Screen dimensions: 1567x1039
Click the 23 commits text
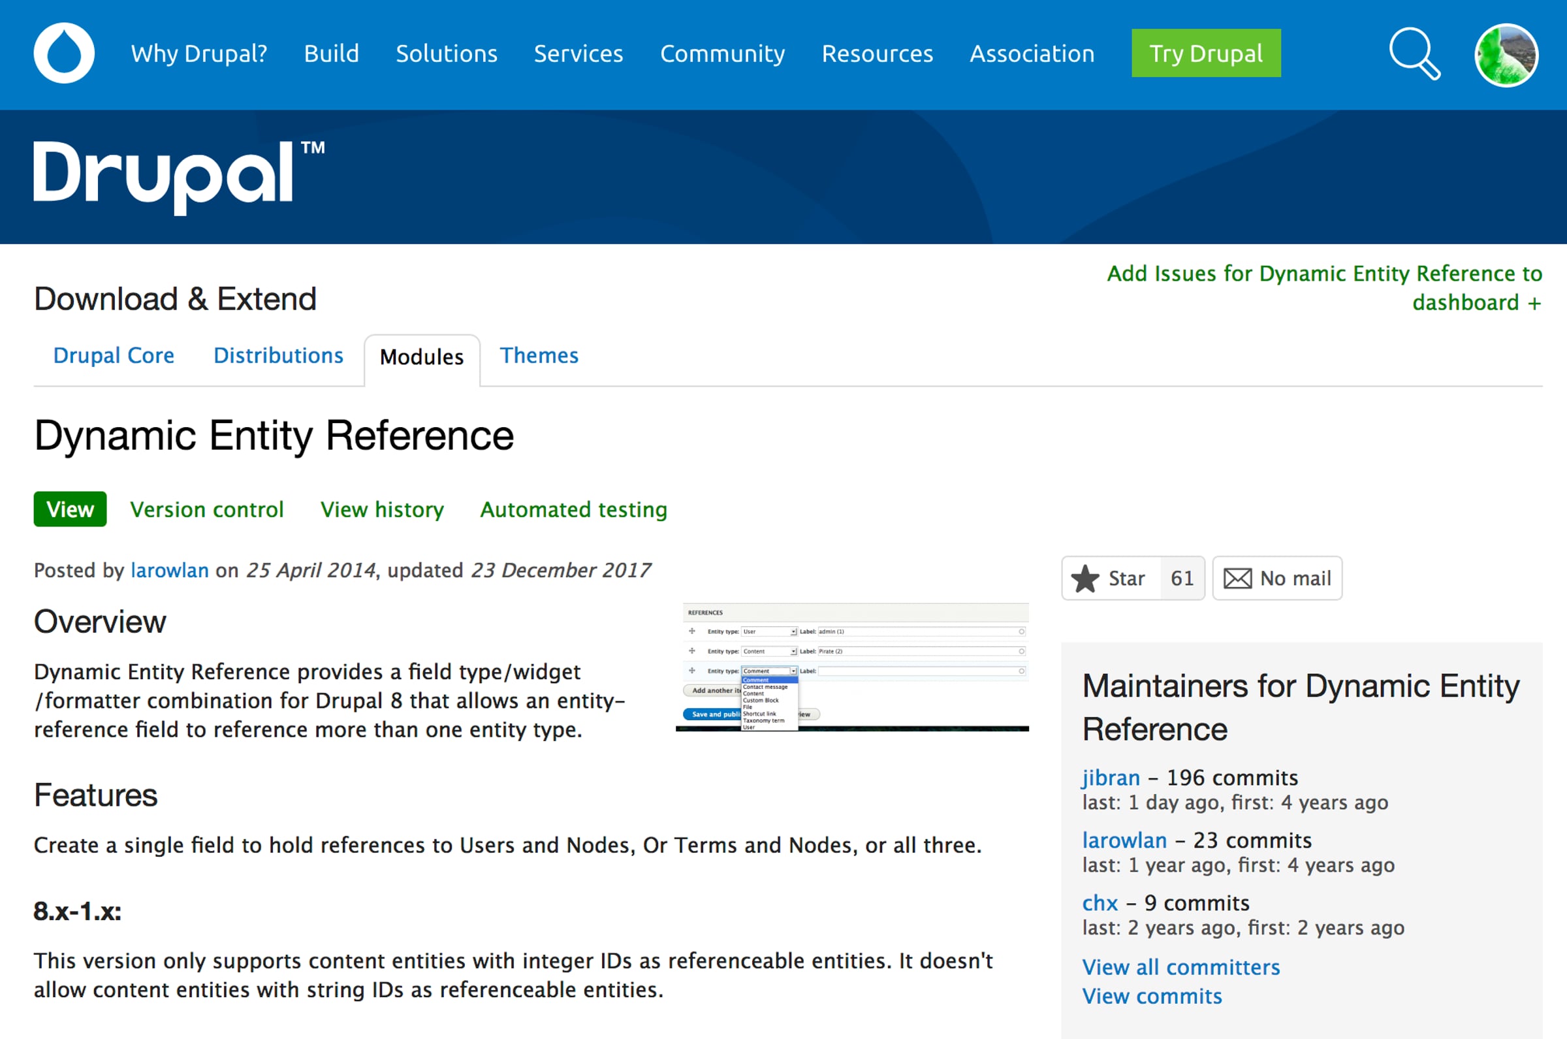click(1252, 841)
